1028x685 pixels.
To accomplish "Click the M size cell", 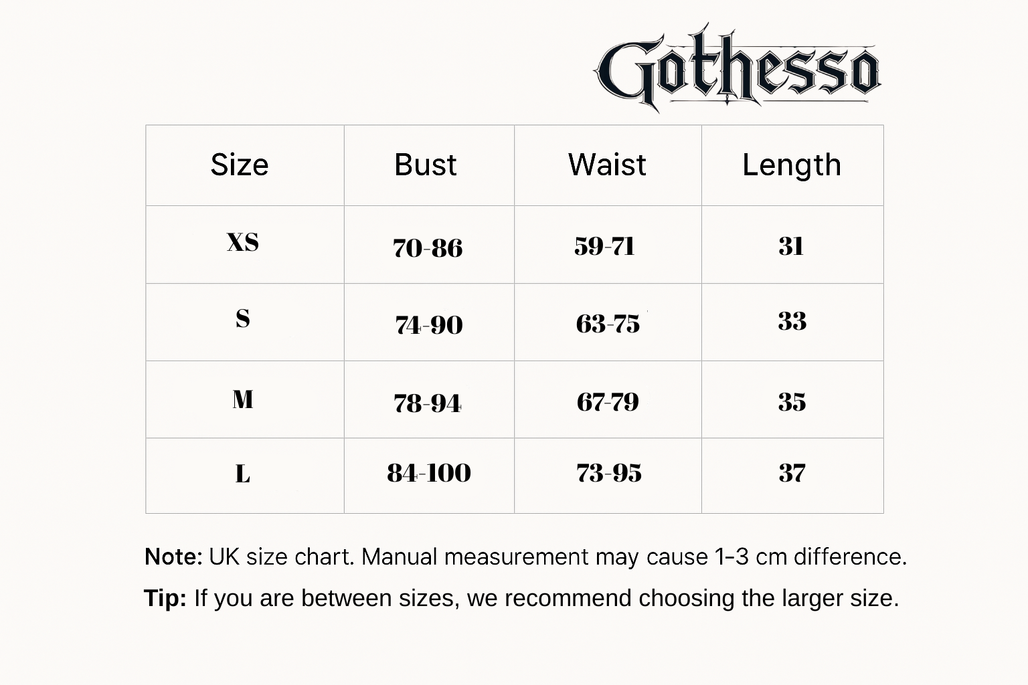I will coord(243,399).
